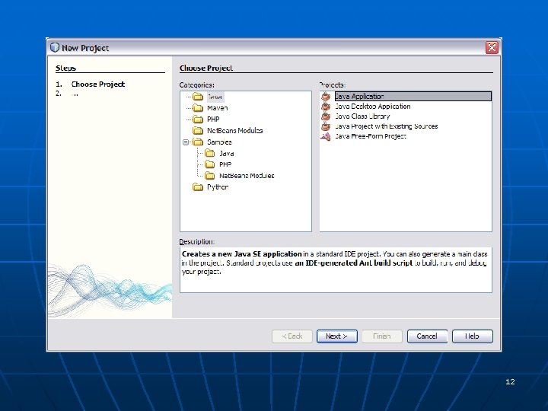Image resolution: width=548 pixels, height=411 pixels.
Task: Select PHP under Samples
Action: (x=225, y=164)
